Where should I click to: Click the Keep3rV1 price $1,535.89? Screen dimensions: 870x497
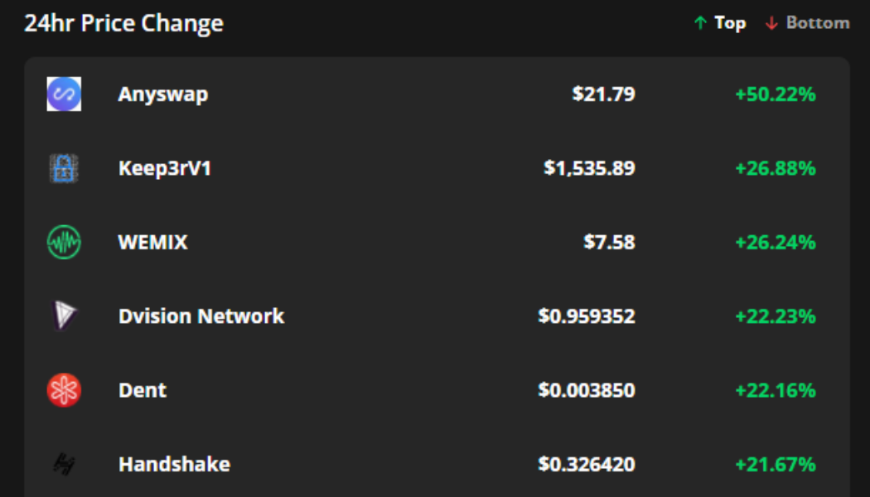589,168
